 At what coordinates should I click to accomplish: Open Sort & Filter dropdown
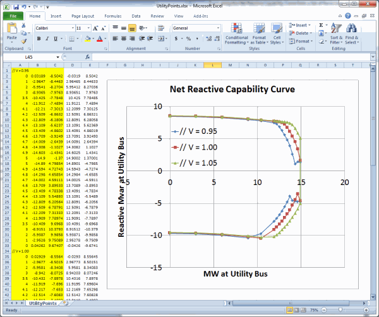click(x=336, y=33)
